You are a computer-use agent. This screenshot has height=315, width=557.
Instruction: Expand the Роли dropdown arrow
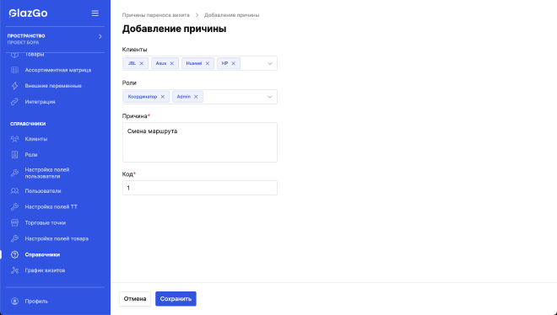click(x=270, y=97)
